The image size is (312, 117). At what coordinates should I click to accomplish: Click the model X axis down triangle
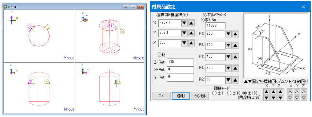290,98
